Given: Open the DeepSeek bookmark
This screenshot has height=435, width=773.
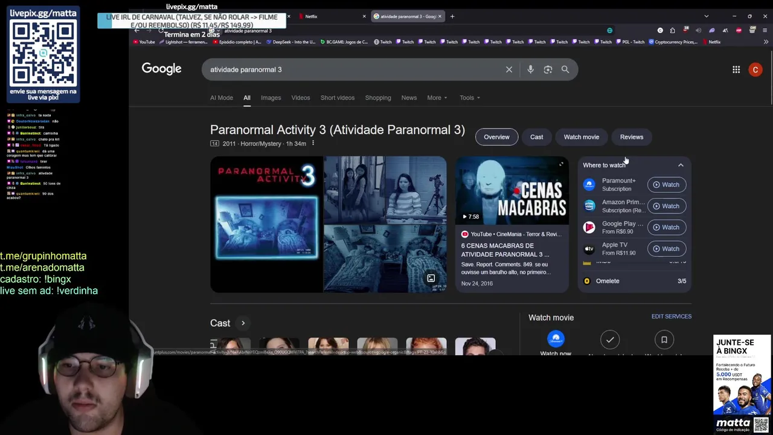Looking at the screenshot, I should tap(290, 42).
